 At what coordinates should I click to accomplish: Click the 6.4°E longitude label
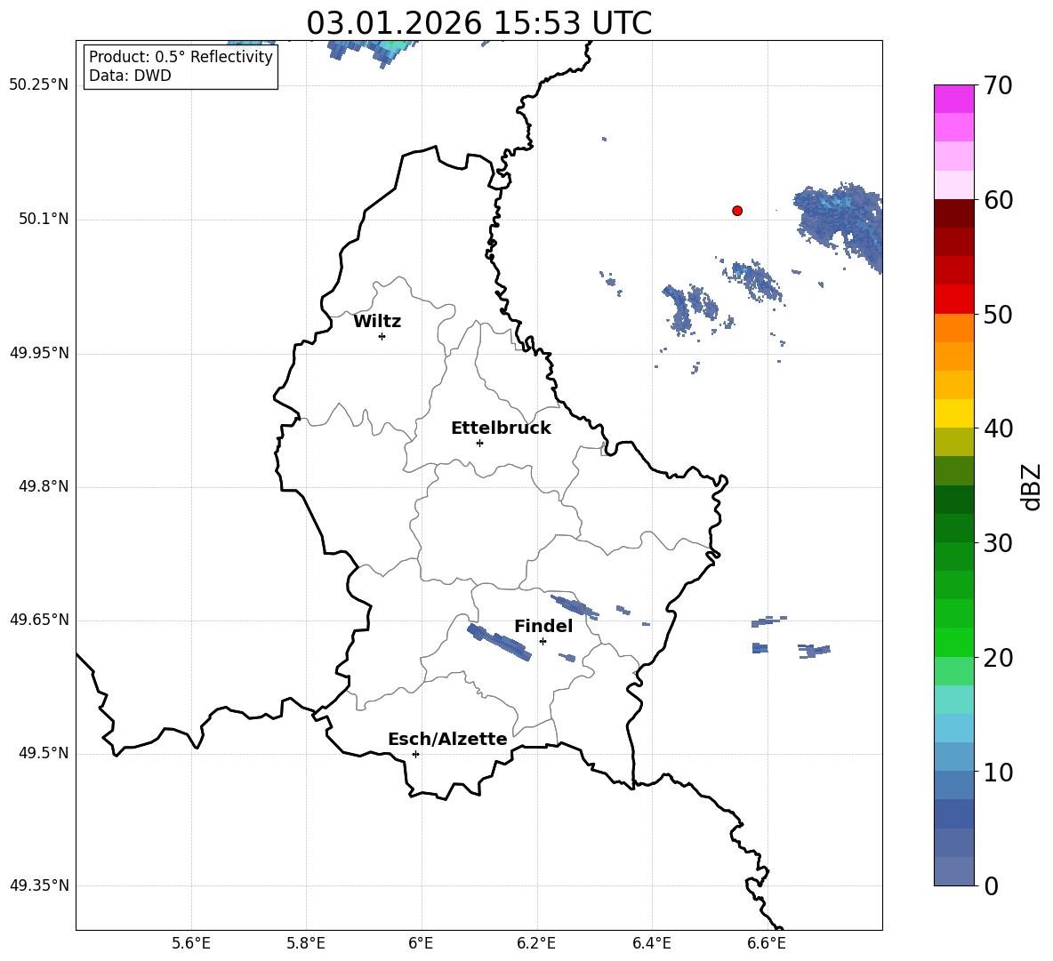[651, 943]
